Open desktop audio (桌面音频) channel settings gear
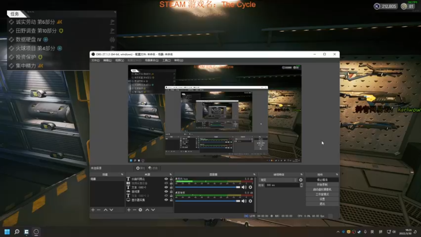 pyautogui.click(x=250, y=201)
